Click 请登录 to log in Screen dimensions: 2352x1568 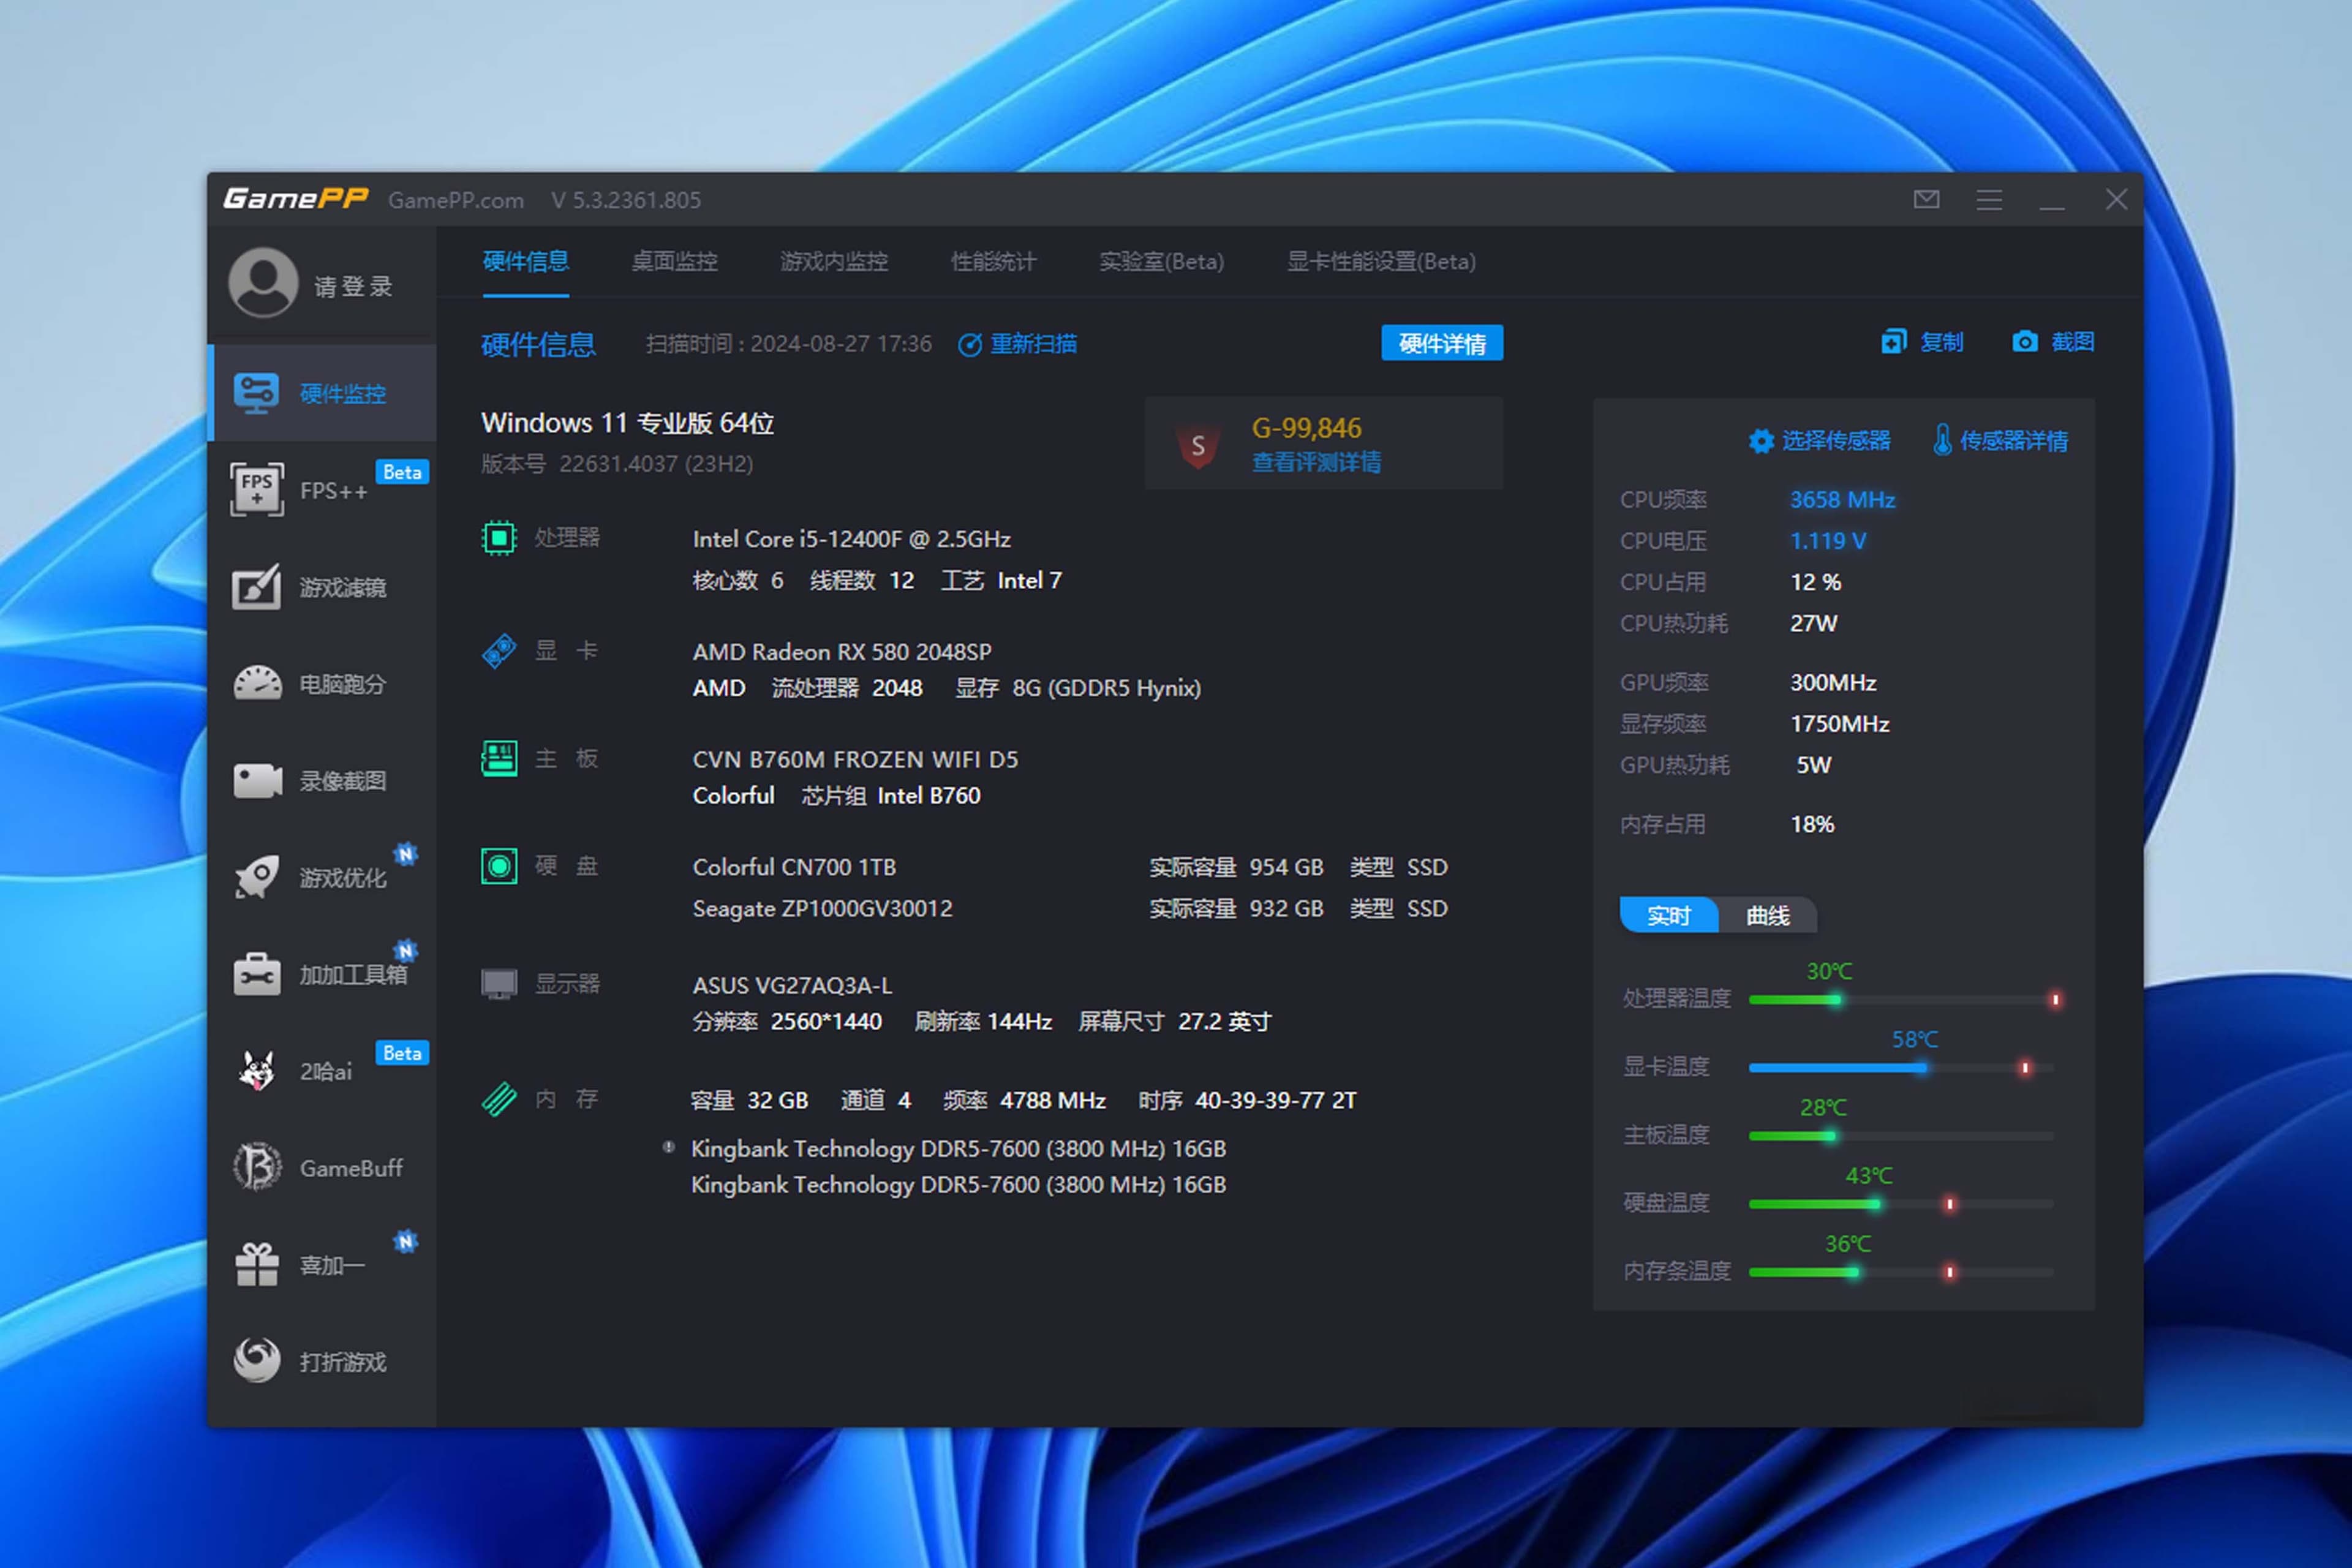(353, 286)
